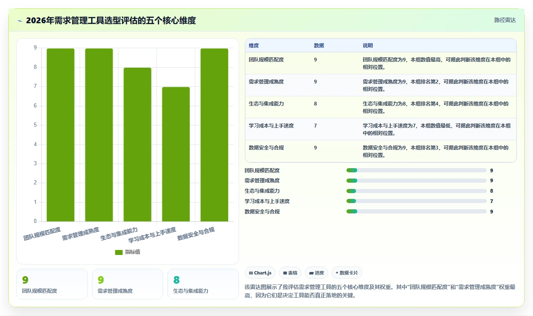The image size is (533, 316).
Task: Select the 团队规模匹配度 bar in chart
Action: (x=60, y=135)
